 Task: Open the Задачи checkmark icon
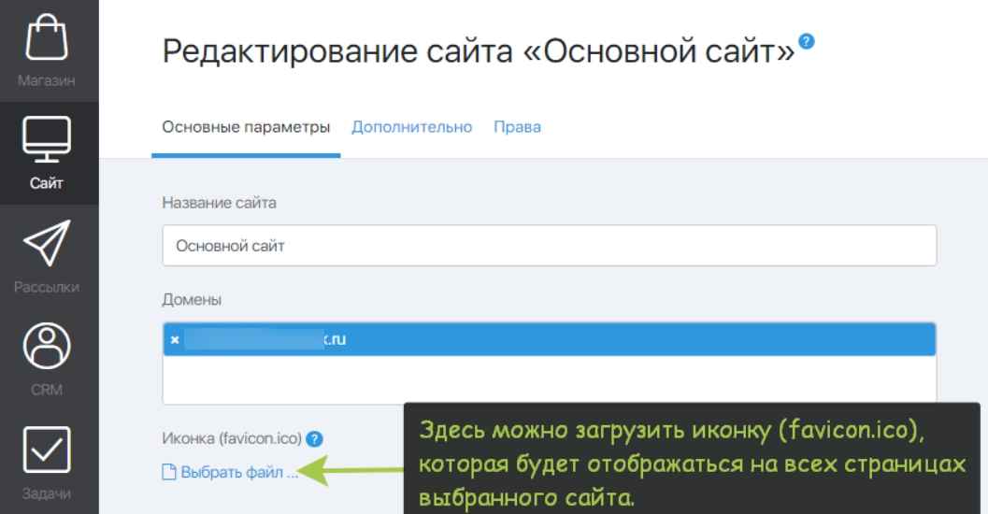[47, 450]
